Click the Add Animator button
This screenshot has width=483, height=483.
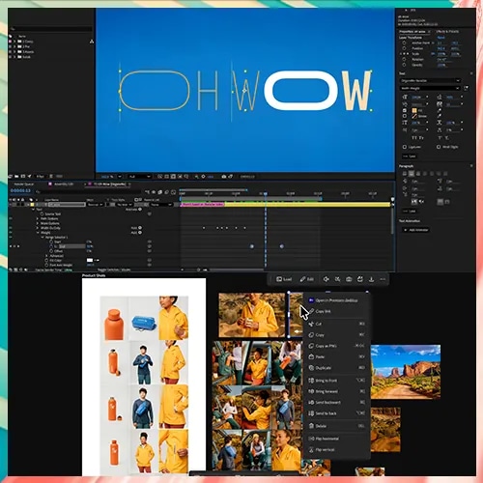[416, 230]
